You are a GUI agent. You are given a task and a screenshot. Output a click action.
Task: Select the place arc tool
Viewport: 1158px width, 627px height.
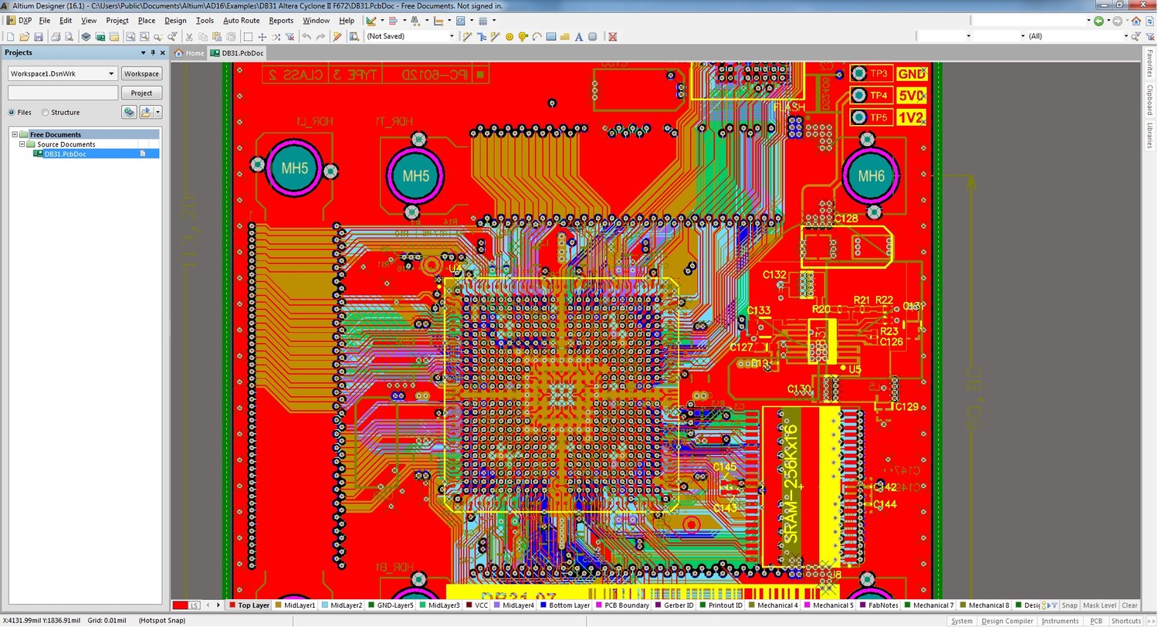tap(537, 36)
